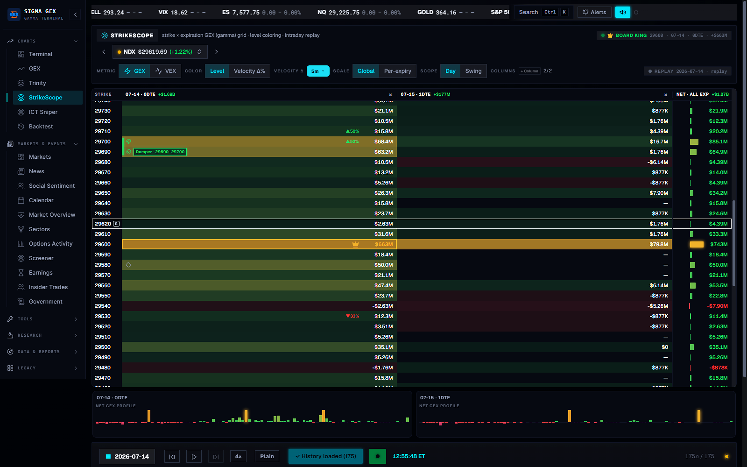Toggle Plain display mode
Viewport: 747px width, 467px height.
click(x=267, y=456)
